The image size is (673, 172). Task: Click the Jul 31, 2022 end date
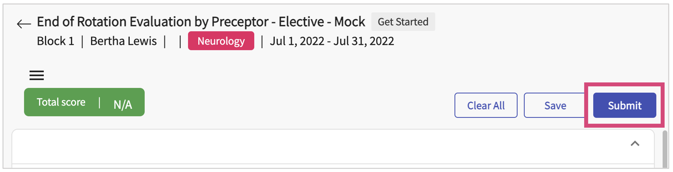pos(364,41)
